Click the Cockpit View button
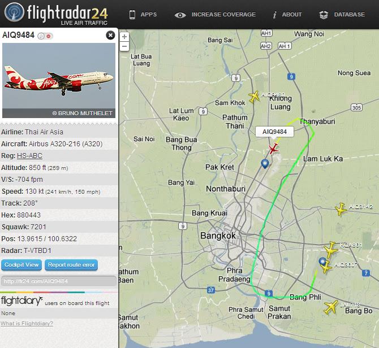 coord(21,265)
